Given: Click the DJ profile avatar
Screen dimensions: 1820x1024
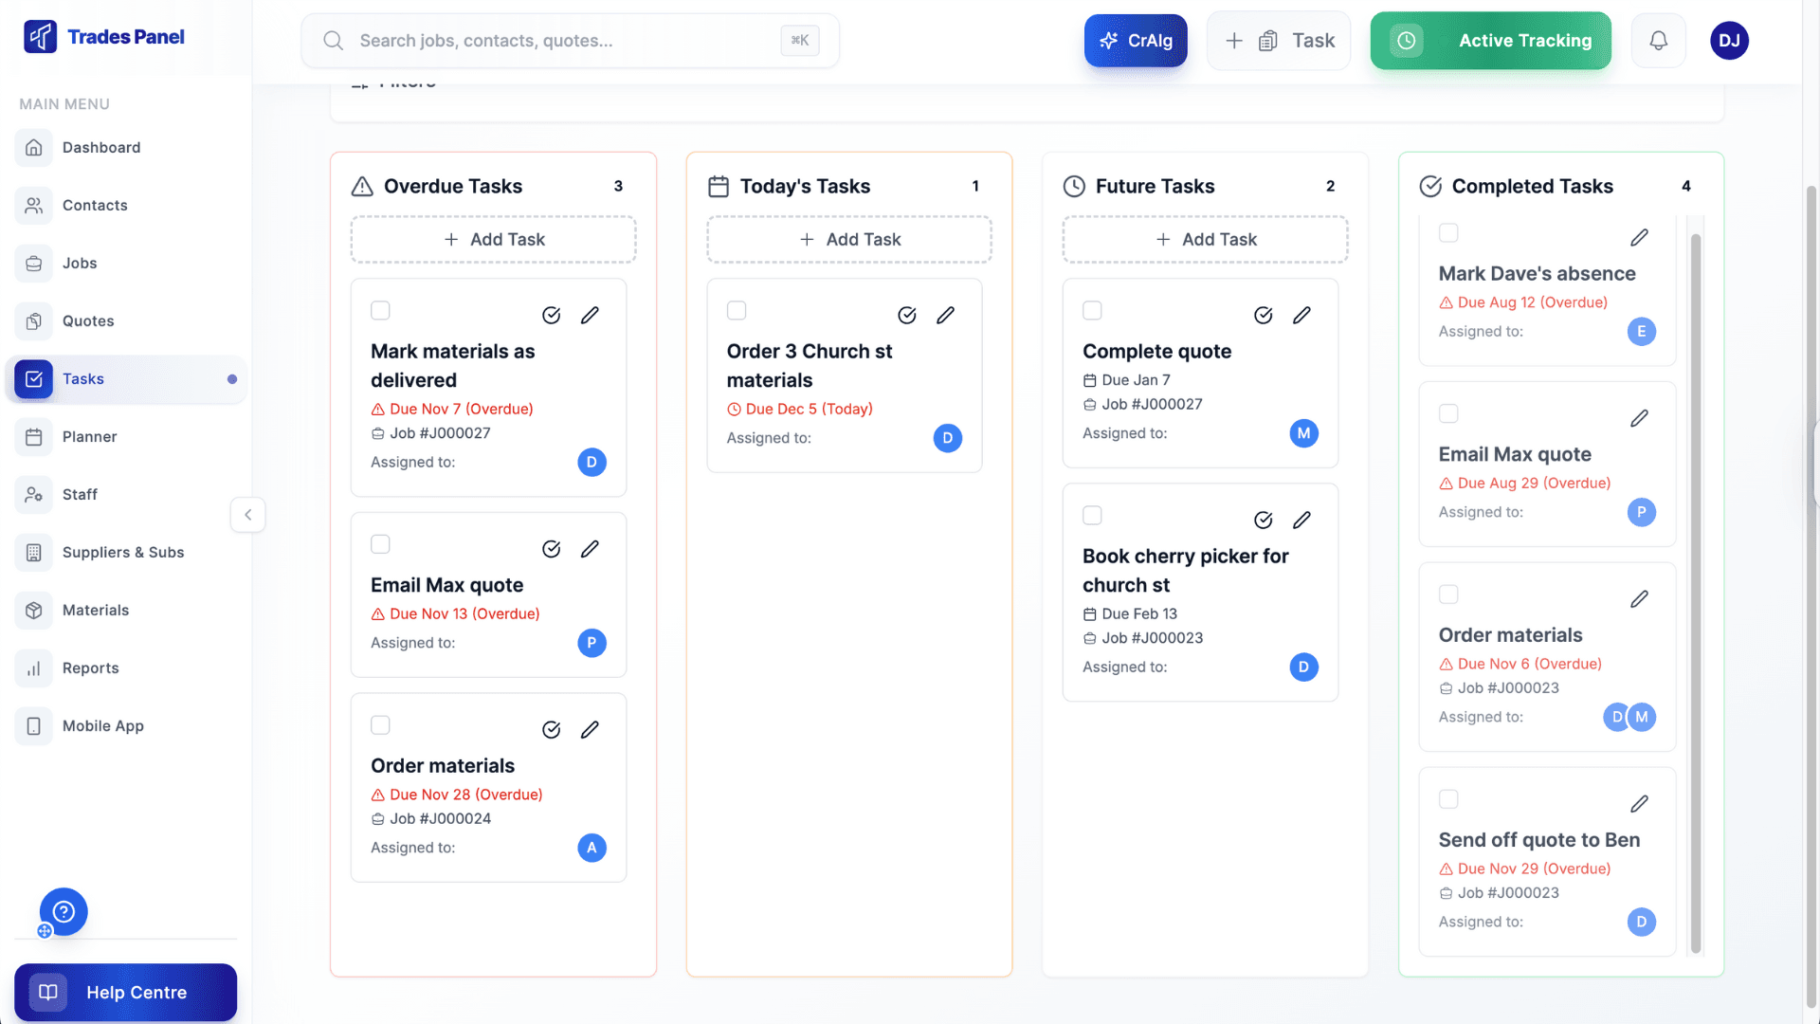Looking at the screenshot, I should click(1729, 41).
